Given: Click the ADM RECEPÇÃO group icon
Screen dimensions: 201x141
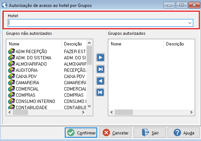Looking at the screenshot, I should (x=11, y=51).
